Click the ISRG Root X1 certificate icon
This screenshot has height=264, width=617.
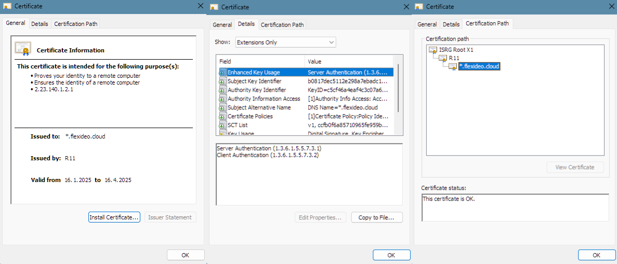pos(432,50)
